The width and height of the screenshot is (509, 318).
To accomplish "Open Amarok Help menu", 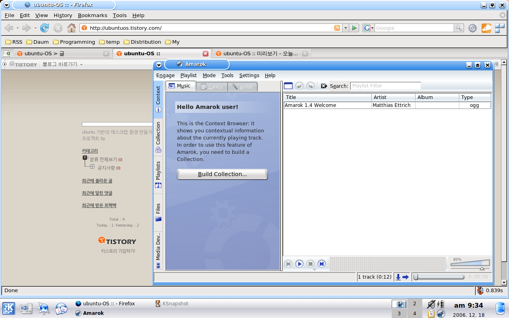I will (270, 75).
